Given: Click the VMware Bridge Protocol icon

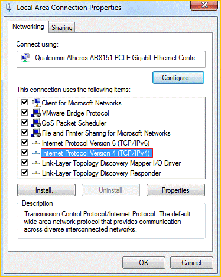Looking at the screenshot, I should [36, 113].
